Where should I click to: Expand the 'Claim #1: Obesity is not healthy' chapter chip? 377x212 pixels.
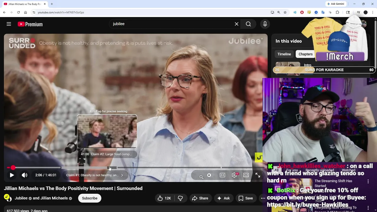tap(95, 175)
